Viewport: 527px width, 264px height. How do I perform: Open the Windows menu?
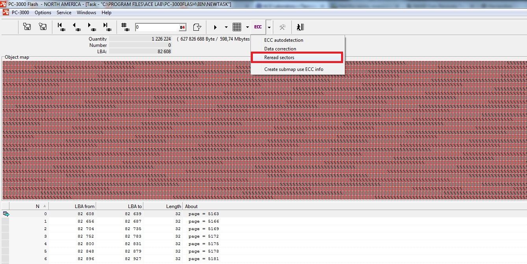tap(86, 12)
